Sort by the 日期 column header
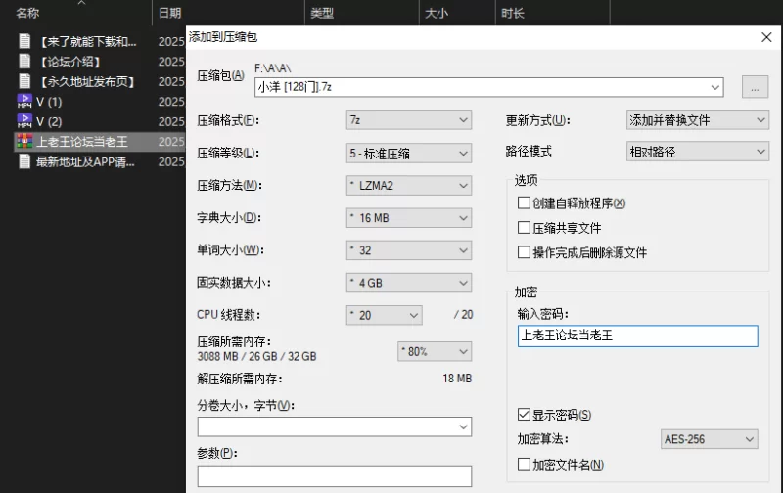This screenshot has width=783, height=493. coord(169,13)
